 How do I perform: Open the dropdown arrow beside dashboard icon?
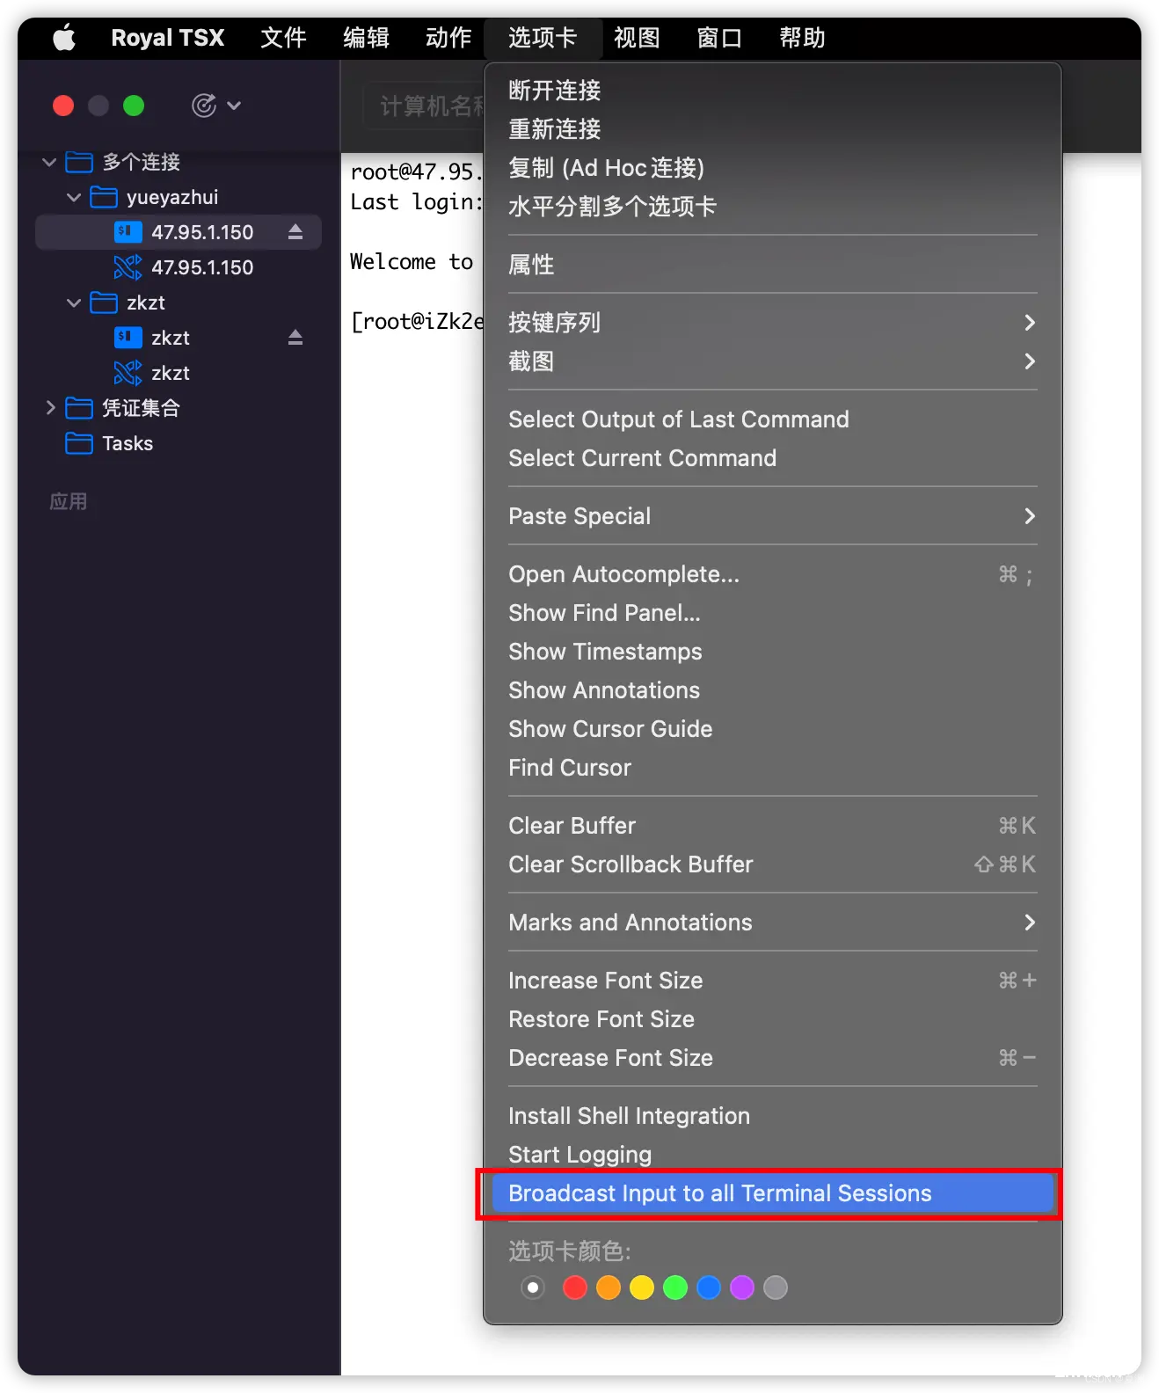[x=234, y=106]
